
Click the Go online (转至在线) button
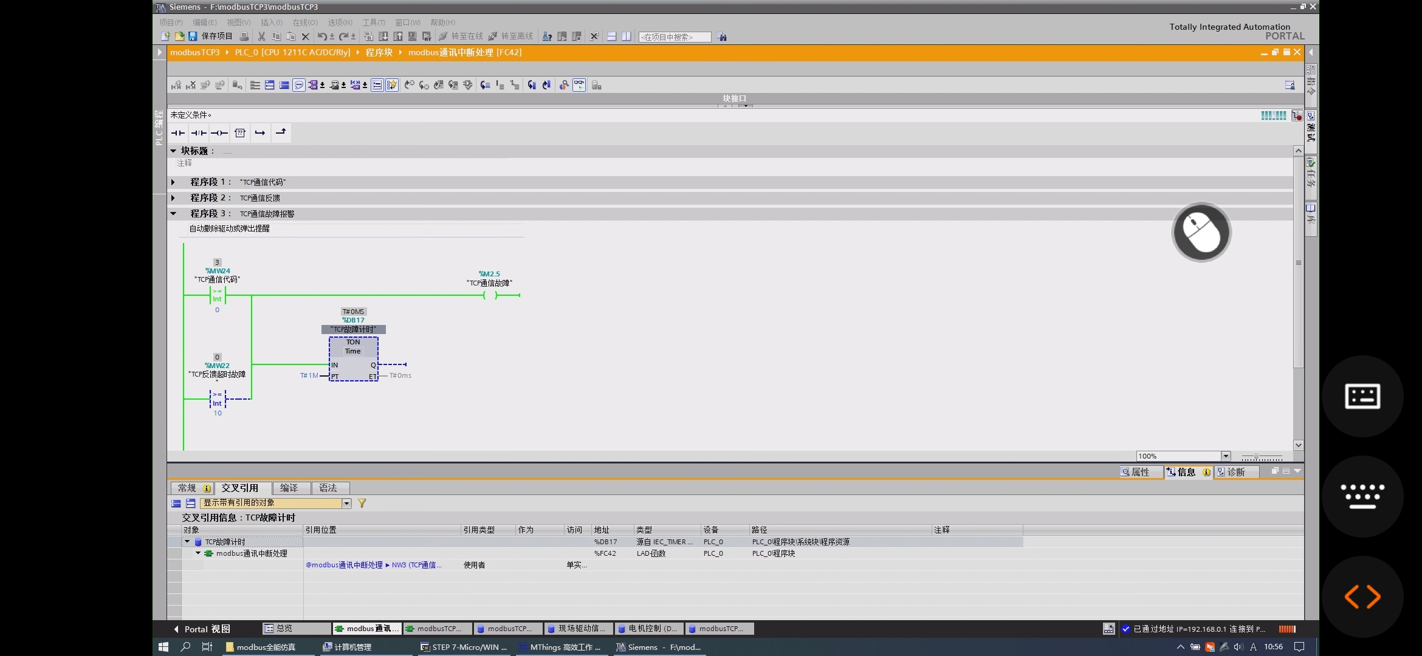click(x=461, y=36)
